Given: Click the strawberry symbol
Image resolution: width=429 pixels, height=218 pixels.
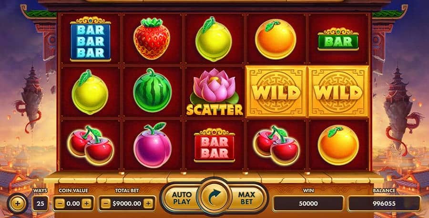Looking at the screenshot, I should click(152, 39).
